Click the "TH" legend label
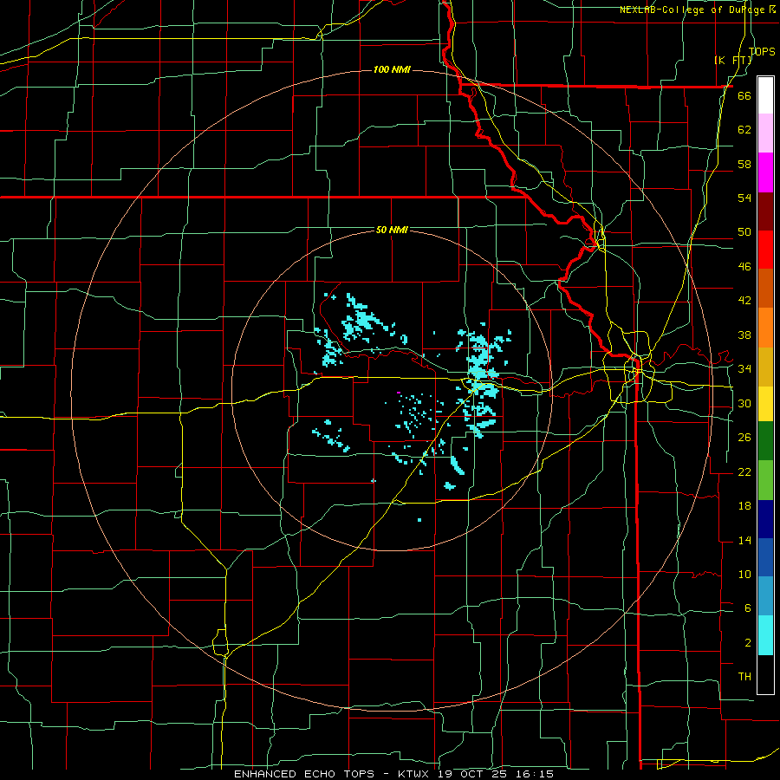This screenshot has width=780, height=780. coord(744,677)
